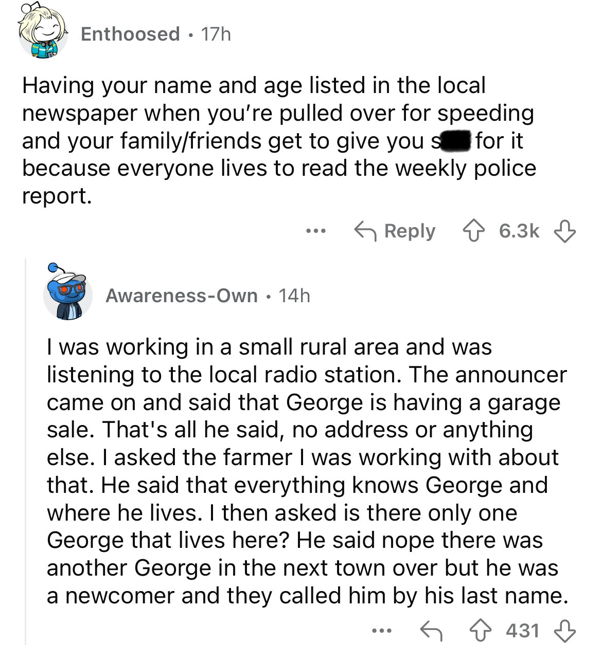Screen dimensions: 602x645
Task: Visit the Enthoosed username link
Action: click(x=130, y=34)
